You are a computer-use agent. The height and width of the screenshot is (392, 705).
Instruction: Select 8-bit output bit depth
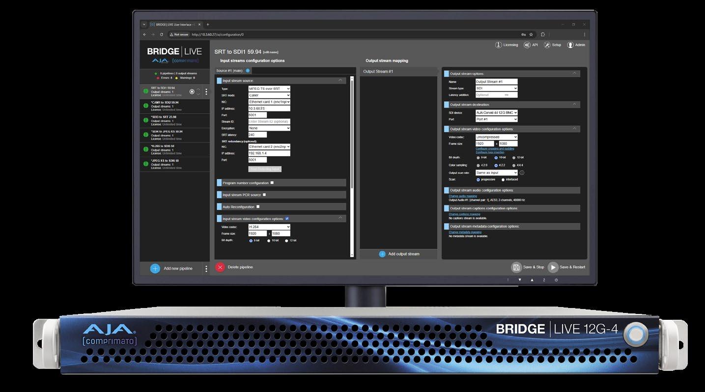(478, 158)
